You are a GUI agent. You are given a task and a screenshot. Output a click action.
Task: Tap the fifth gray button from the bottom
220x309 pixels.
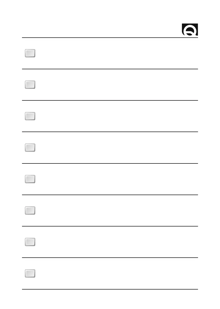30,148
